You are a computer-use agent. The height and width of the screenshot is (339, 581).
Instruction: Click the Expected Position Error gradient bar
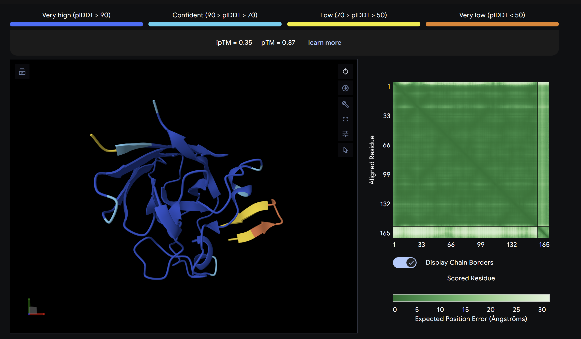point(471,298)
